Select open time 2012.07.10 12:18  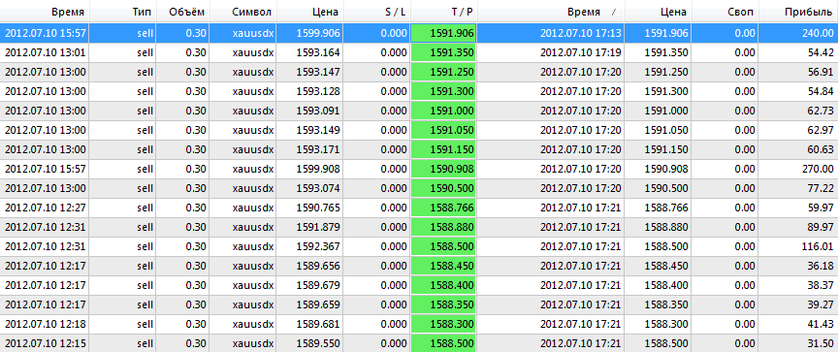[45, 324]
